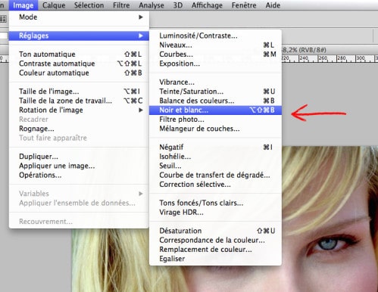378x292 pixels.
Task: Open Mélangeur de couches
Action: [x=215, y=129]
